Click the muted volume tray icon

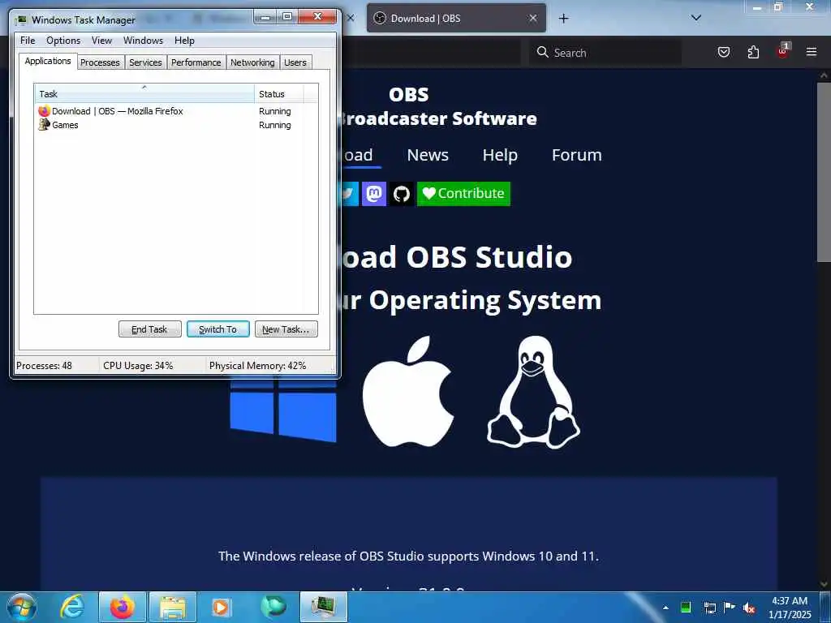tap(749, 608)
